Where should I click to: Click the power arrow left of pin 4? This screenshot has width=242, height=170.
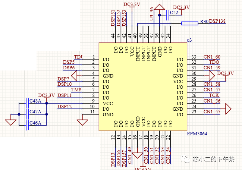click(74, 76)
